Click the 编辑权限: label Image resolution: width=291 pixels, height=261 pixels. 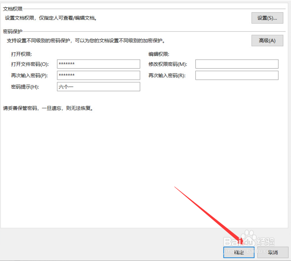tap(159, 54)
